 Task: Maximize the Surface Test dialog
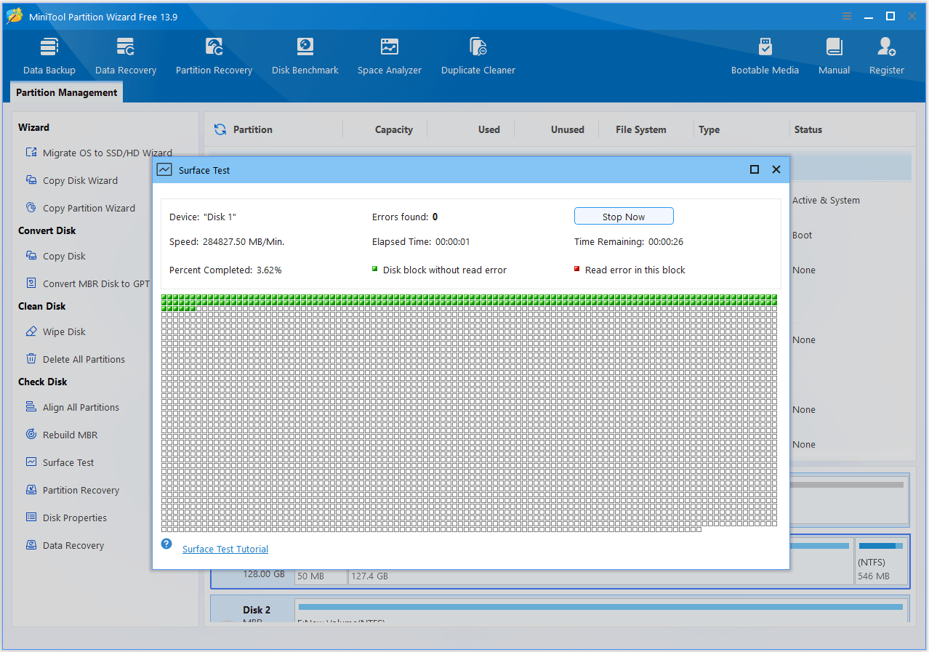(755, 169)
